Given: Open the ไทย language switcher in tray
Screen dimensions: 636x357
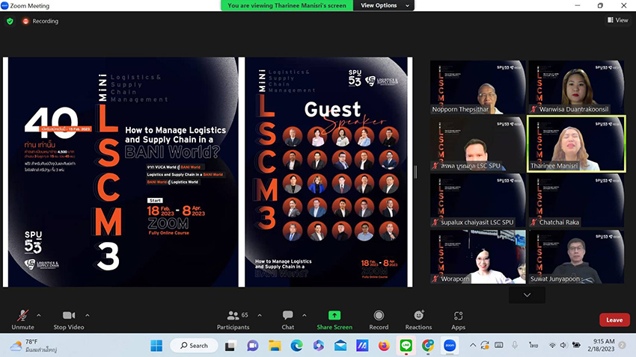Looking at the screenshot, I should [533, 345].
